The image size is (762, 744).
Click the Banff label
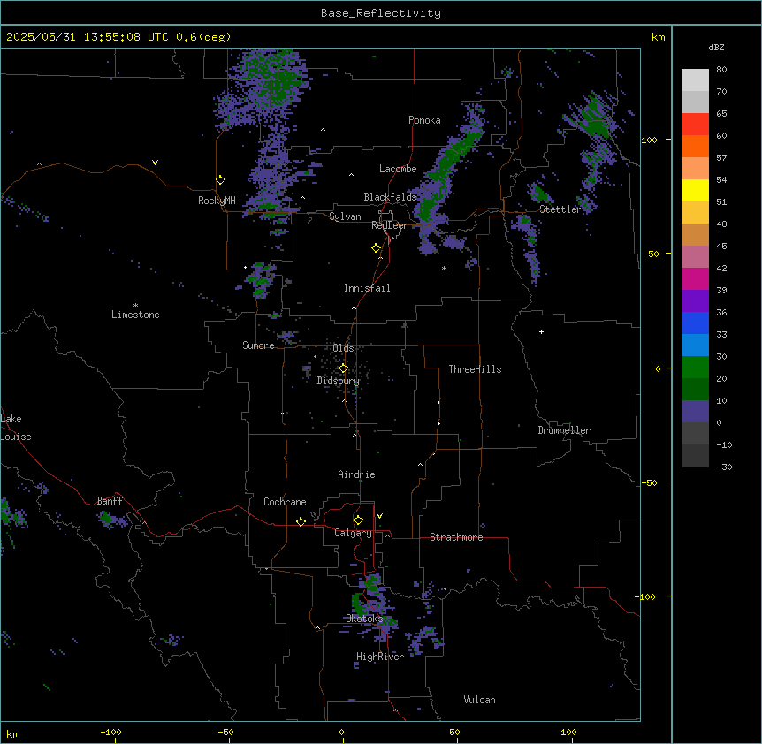tap(110, 501)
